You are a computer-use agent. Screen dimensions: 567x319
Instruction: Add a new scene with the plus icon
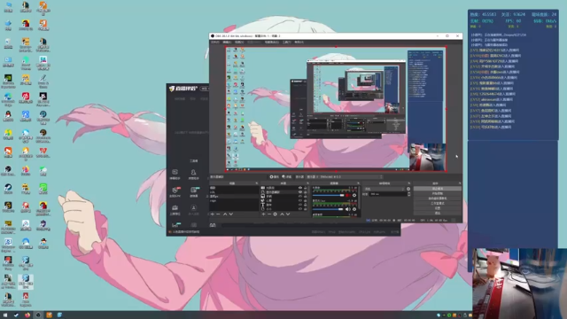click(213, 214)
